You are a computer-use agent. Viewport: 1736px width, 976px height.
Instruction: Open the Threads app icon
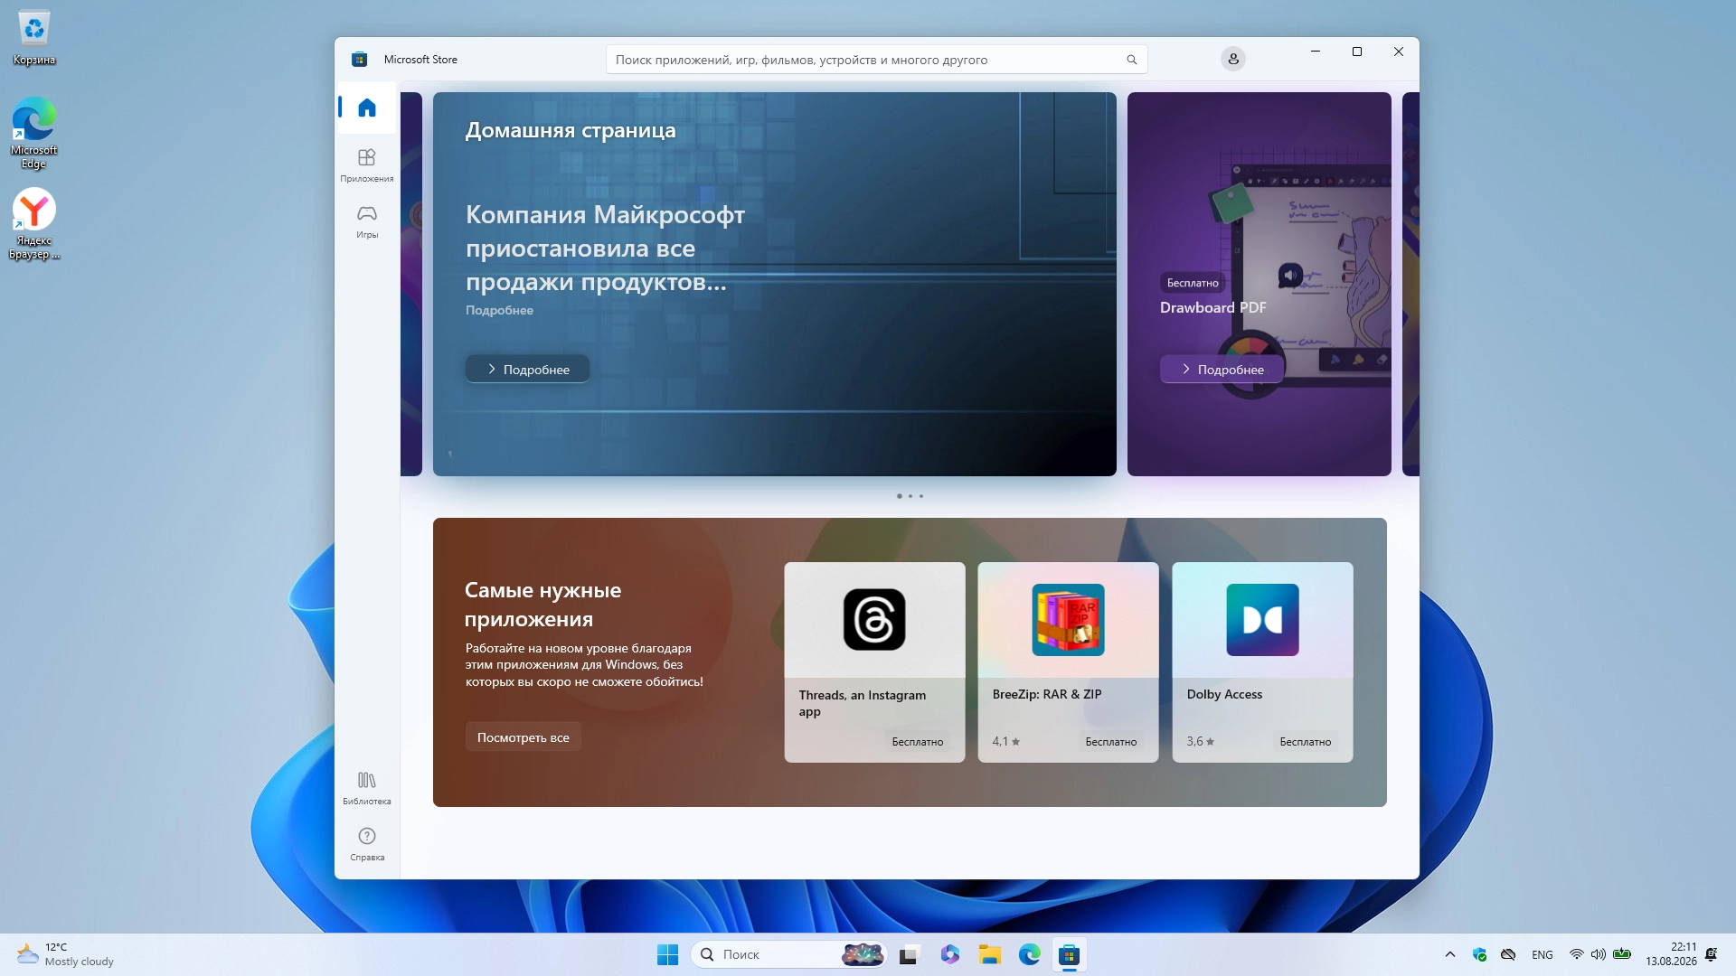(874, 620)
